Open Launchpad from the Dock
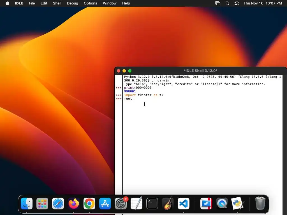This screenshot has height=215, width=287. pos(42,204)
